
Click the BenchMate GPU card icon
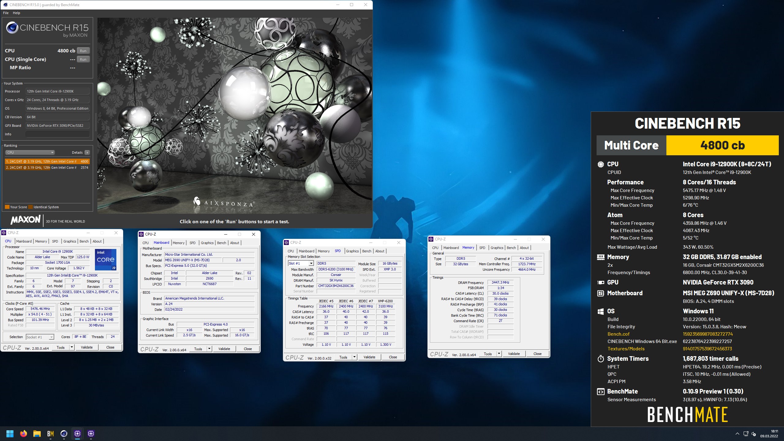[601, 282]
